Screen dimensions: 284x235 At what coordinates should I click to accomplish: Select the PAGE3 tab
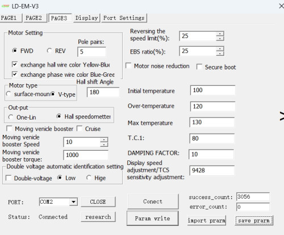pyautogui.click(x=60, y=18)
